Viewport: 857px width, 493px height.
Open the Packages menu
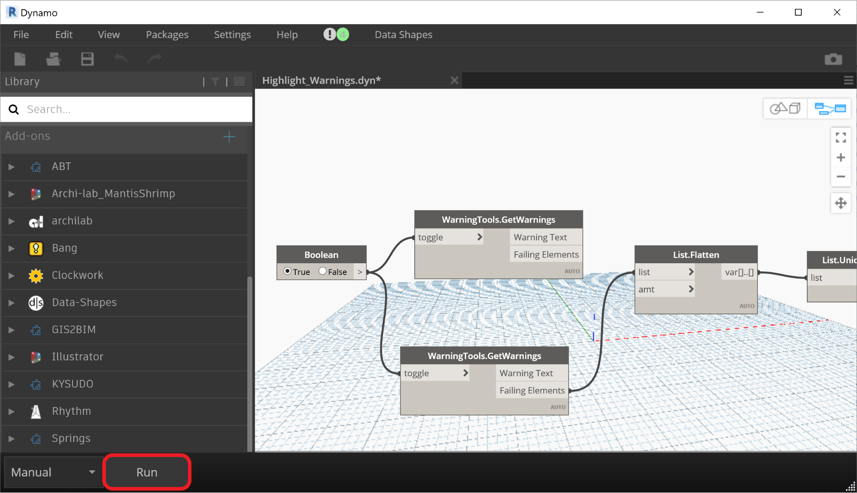pyautogui.click(x=167, y=34)
